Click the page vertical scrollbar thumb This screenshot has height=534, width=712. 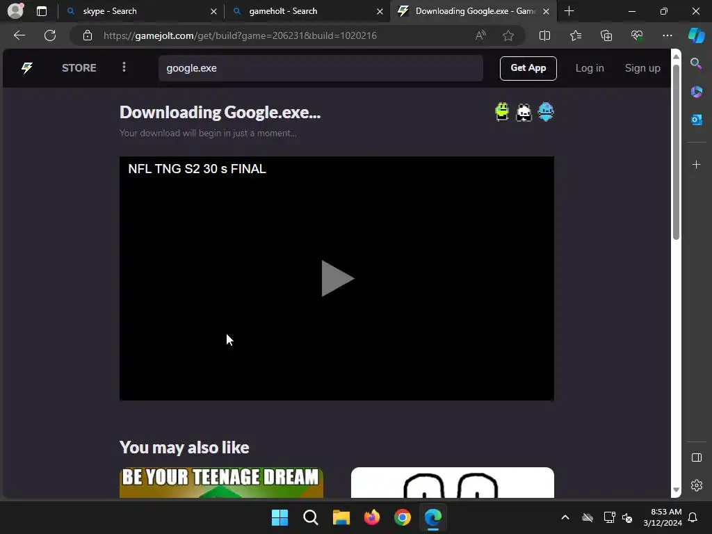pos(676,152)
